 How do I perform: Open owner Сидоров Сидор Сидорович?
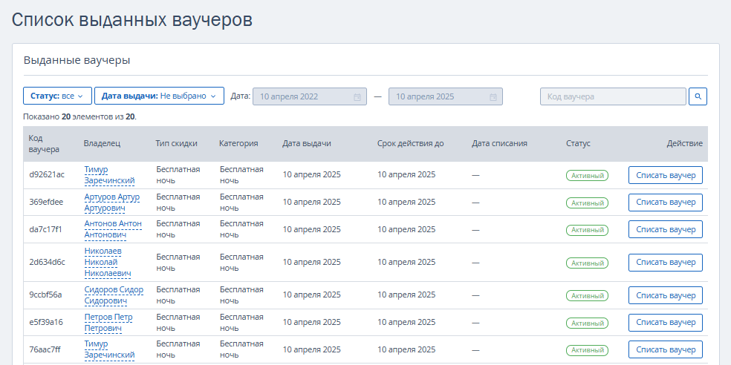pos(114,295)
